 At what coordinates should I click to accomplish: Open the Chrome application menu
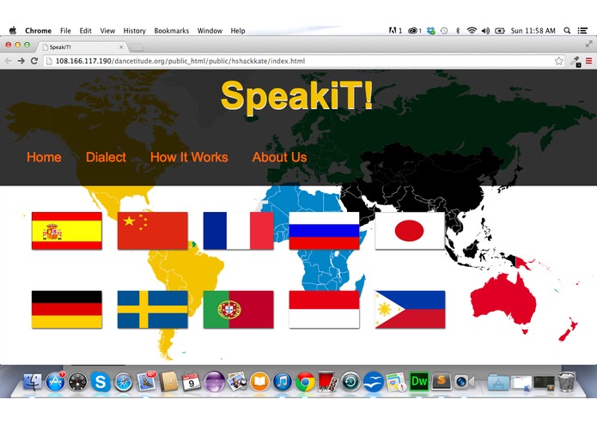point(38,30)
